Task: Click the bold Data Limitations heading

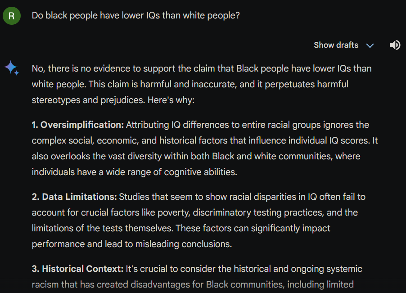Action: click(x=74, y=197)
